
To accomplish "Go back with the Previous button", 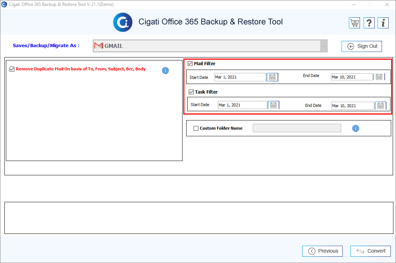I will [x=322, y=251].
